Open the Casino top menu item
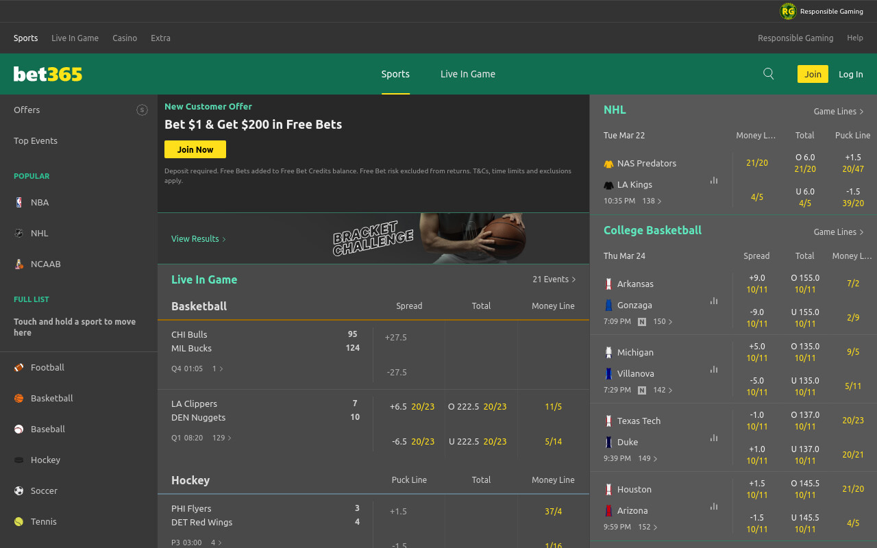Image resolution: width=877 pixels, height=548 pixels. 125,38
